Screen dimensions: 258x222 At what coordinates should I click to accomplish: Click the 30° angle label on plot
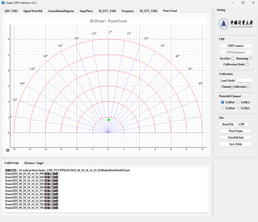pos(163,46)
